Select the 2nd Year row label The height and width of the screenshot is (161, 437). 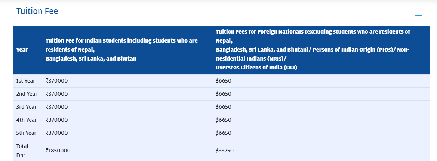click(27, 94)
